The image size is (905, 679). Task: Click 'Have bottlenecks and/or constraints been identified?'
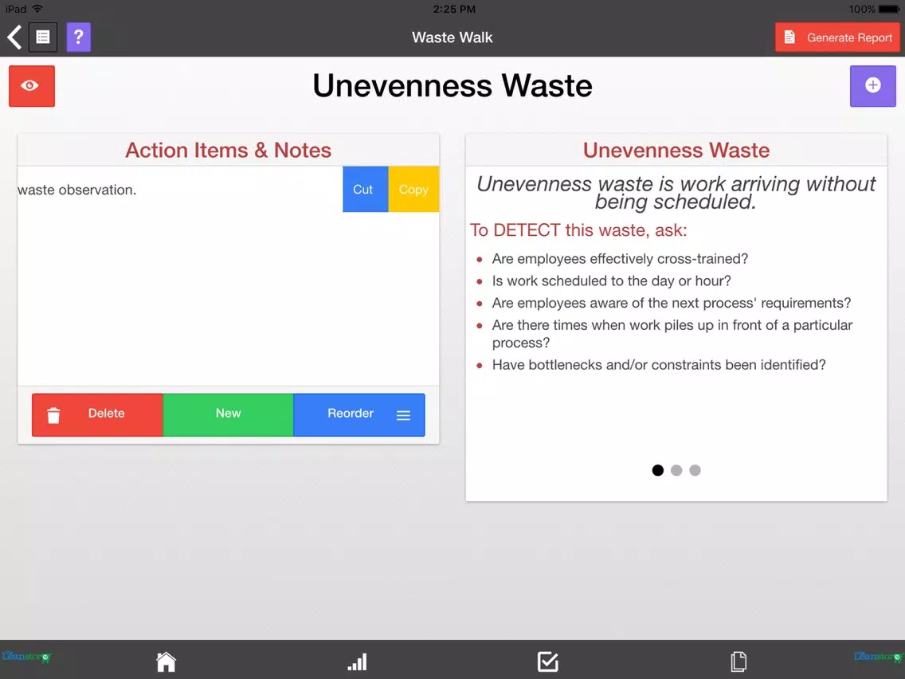(659, 365)
